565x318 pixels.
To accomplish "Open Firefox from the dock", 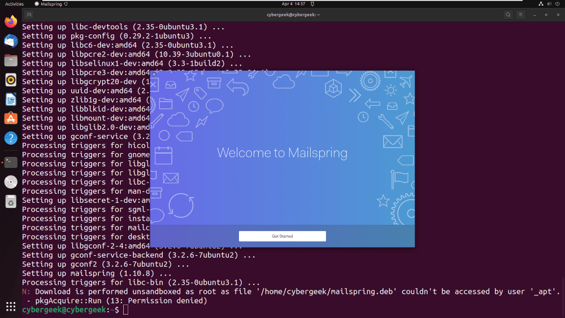I will (x=11, y=21).
